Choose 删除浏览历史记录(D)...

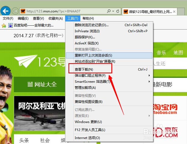click(109, 25)
